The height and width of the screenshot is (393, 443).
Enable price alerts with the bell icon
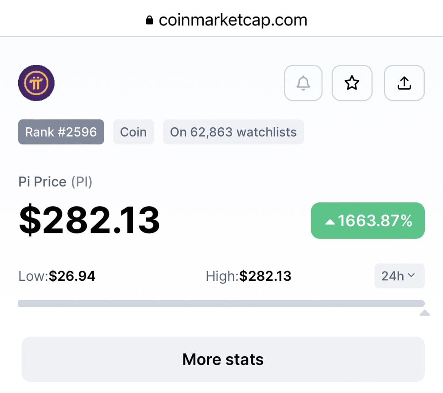click(303, 83)
